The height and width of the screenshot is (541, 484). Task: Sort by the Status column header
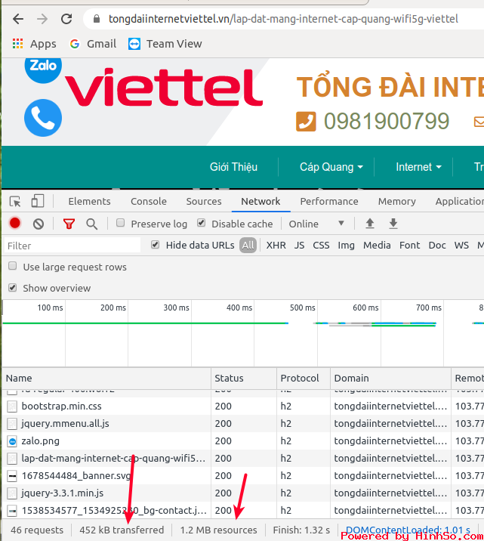[244, 378]
